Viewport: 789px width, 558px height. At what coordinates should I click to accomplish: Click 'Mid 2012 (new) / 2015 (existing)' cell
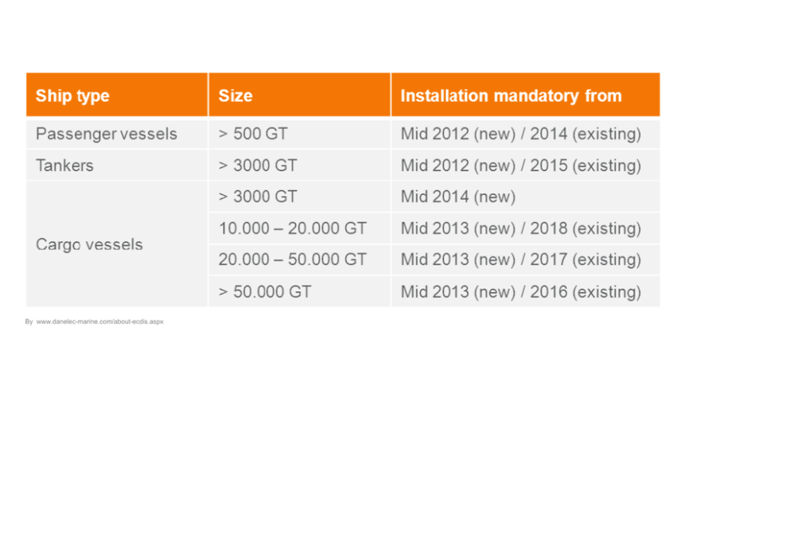click(520, 166)
